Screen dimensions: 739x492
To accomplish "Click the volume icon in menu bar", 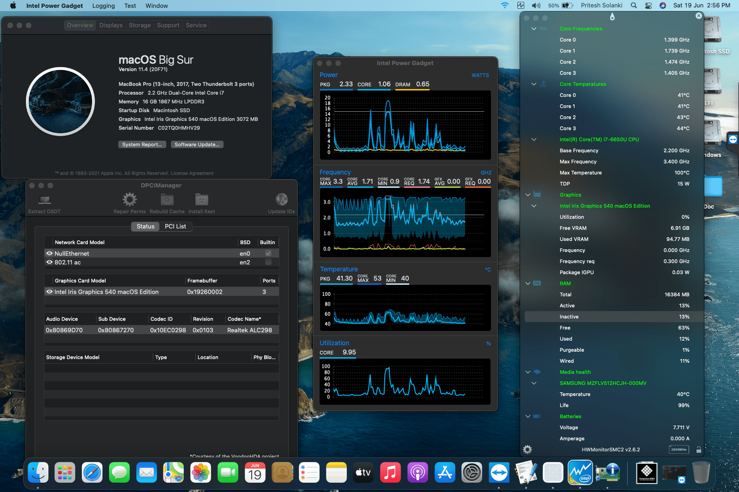I will pyautogui.click(x=536, y=6).
